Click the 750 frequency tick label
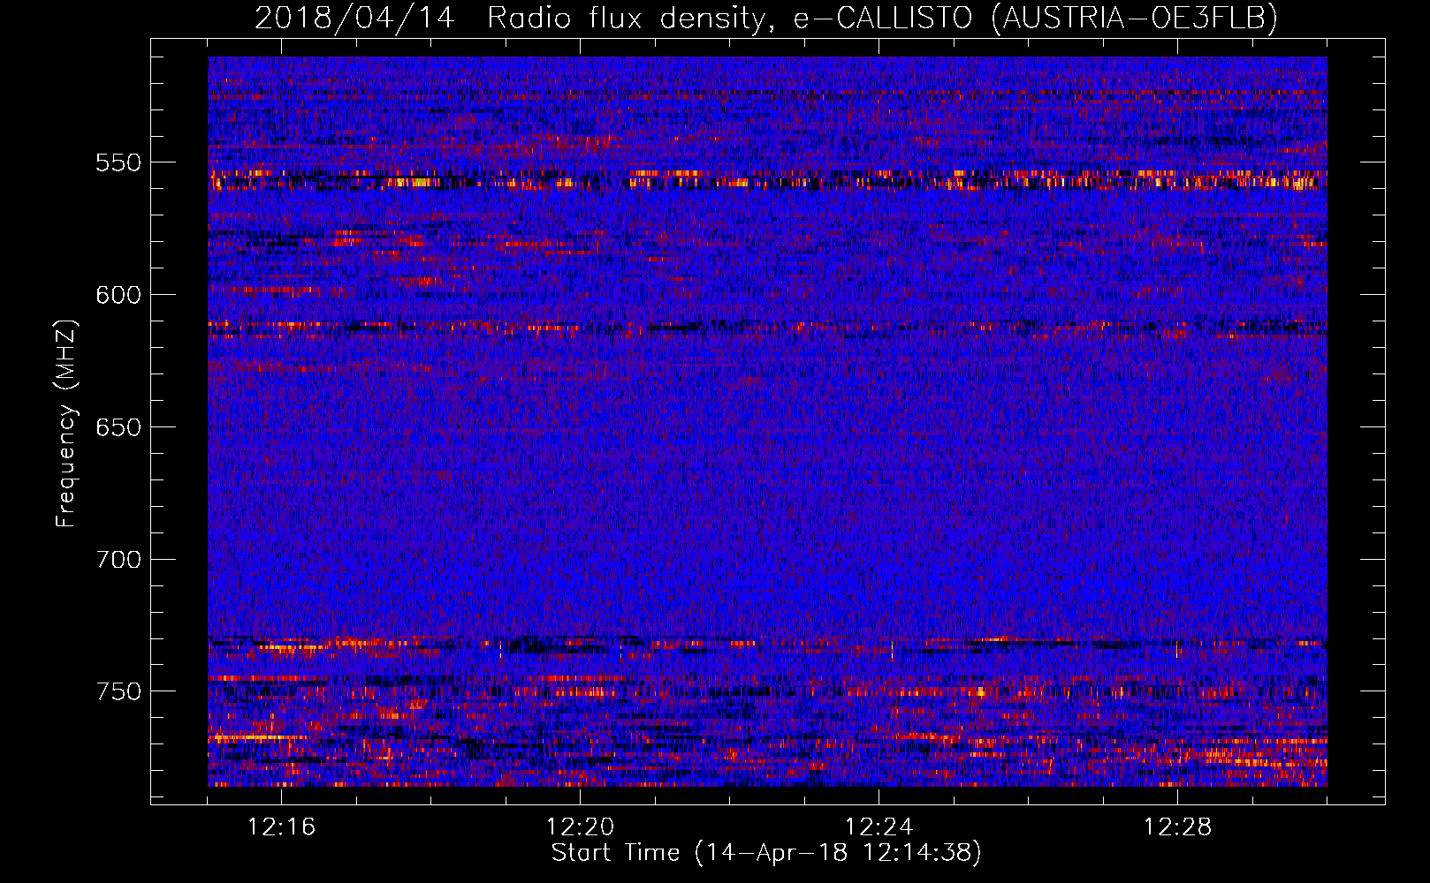 coord(118,691)
